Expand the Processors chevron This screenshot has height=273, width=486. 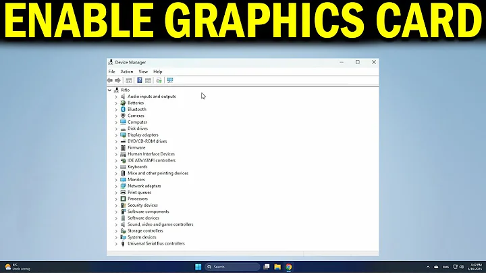(x=116, y=199)
